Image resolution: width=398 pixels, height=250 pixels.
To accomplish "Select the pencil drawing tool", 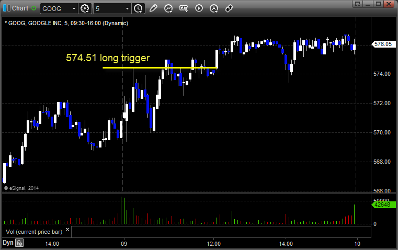I will [153, 8].
